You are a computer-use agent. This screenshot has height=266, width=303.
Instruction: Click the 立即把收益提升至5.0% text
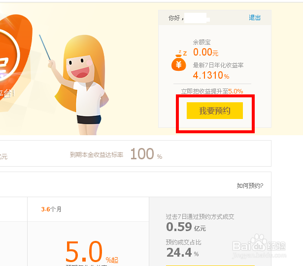212,91
